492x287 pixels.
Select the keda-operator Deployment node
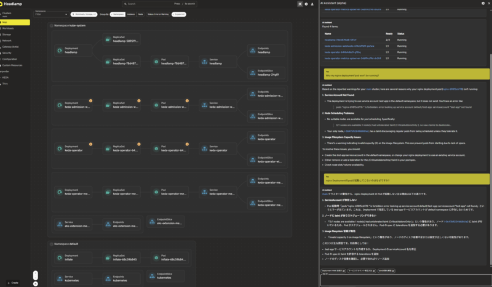click(73, 148)
